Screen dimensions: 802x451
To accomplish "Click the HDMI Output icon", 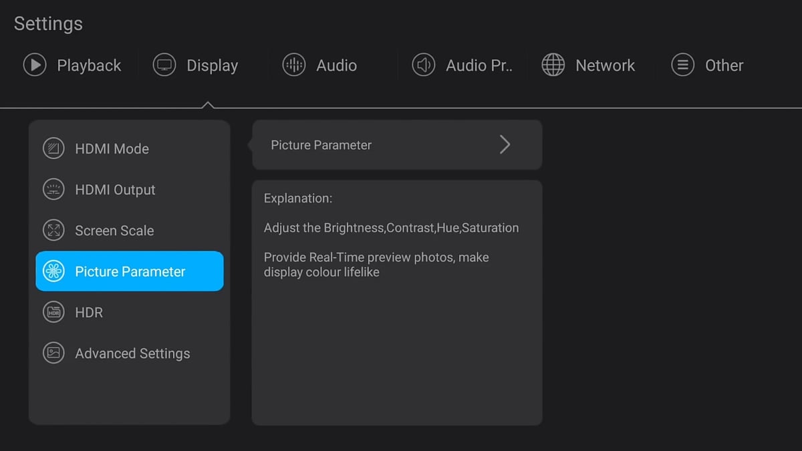I will pos(53,190).
